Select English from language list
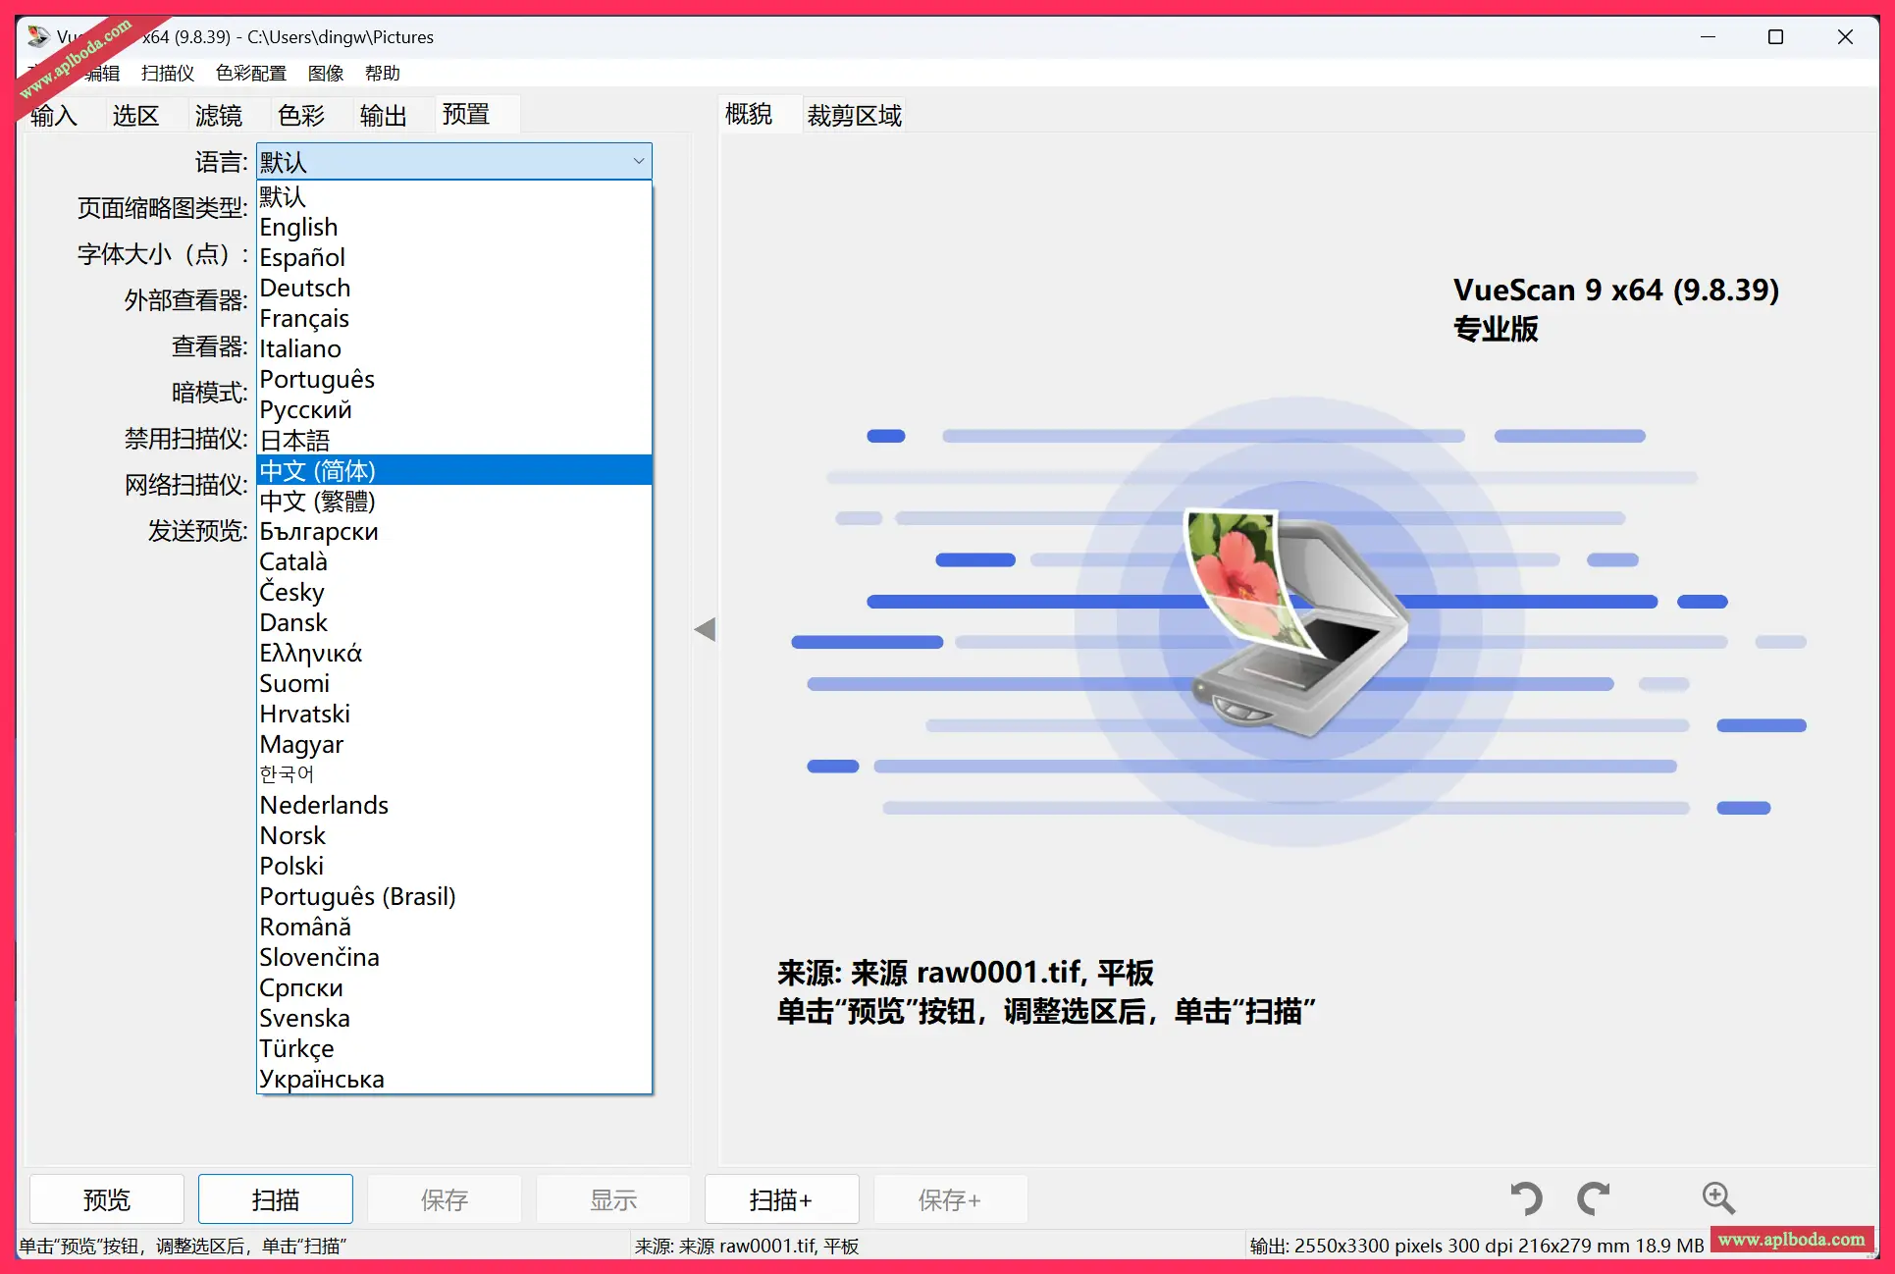1895x1274 pixels. pyautogui.click(x=298, y=228)
